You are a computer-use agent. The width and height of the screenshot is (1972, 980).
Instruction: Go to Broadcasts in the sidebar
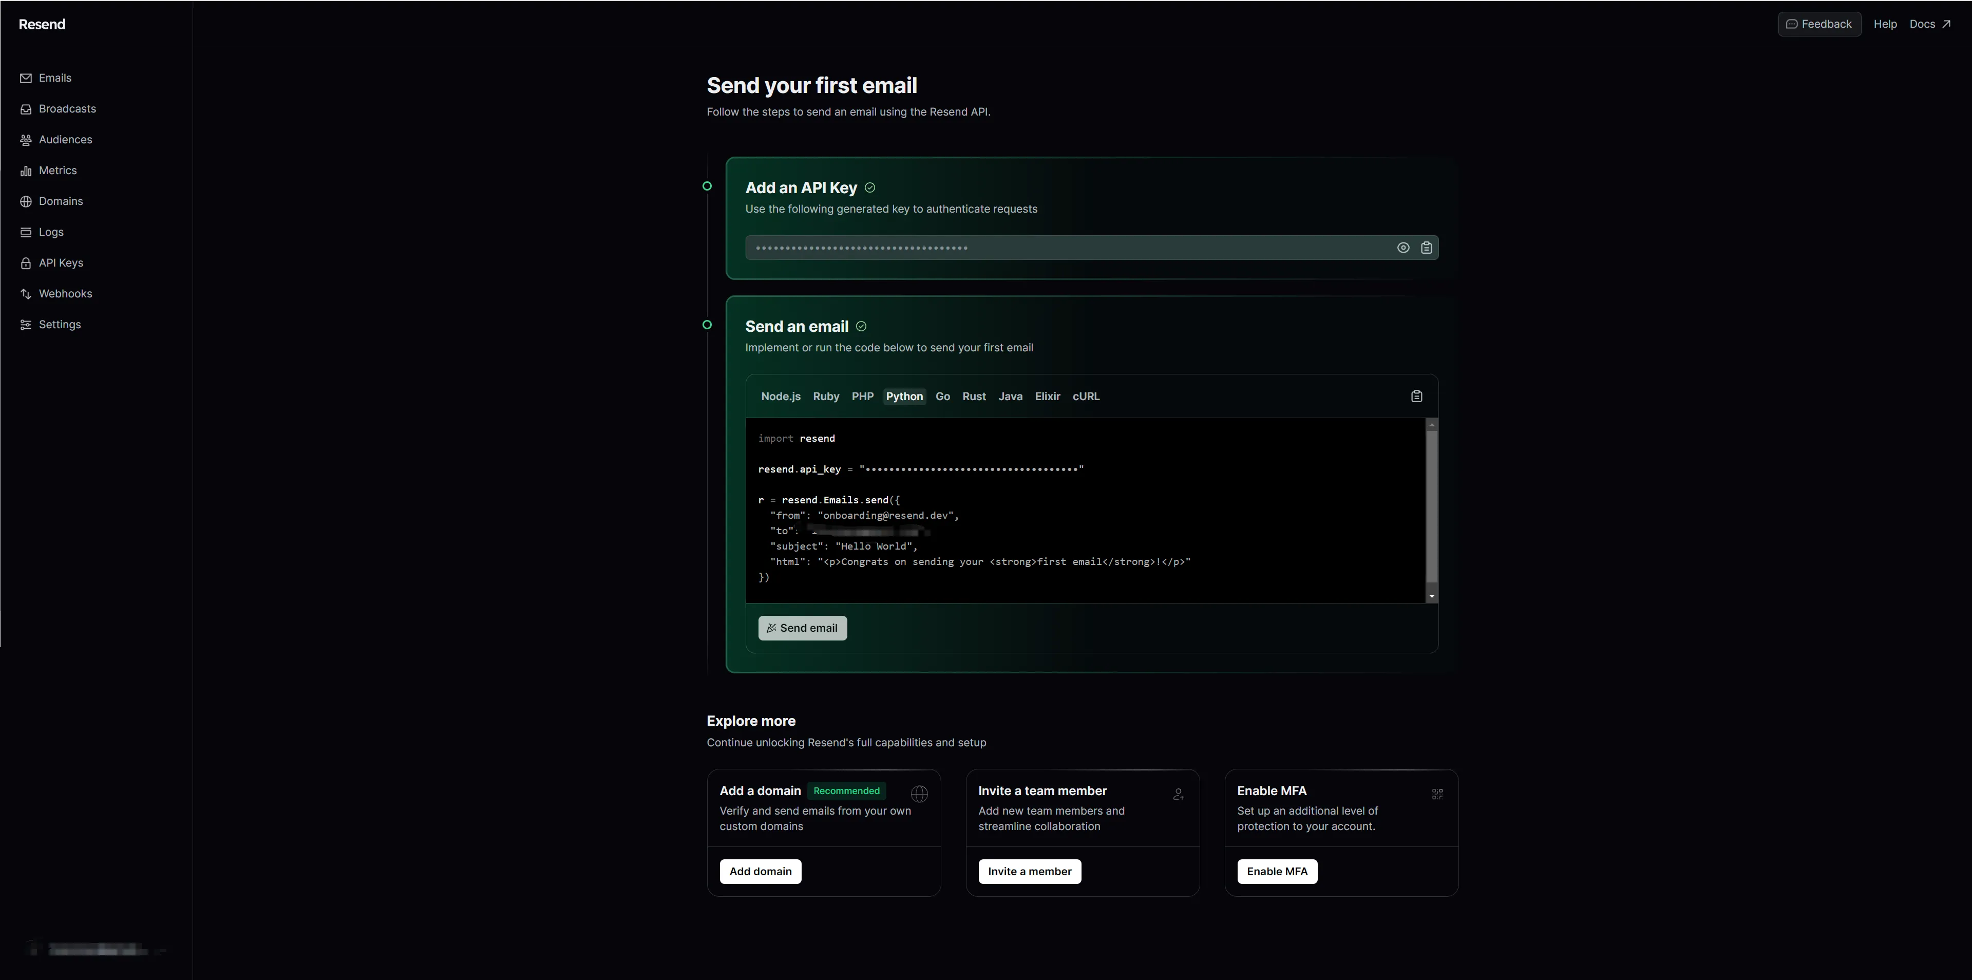(67, 109)
